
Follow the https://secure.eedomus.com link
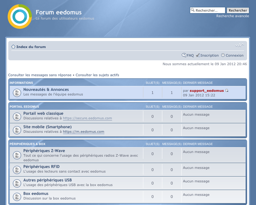88,118
